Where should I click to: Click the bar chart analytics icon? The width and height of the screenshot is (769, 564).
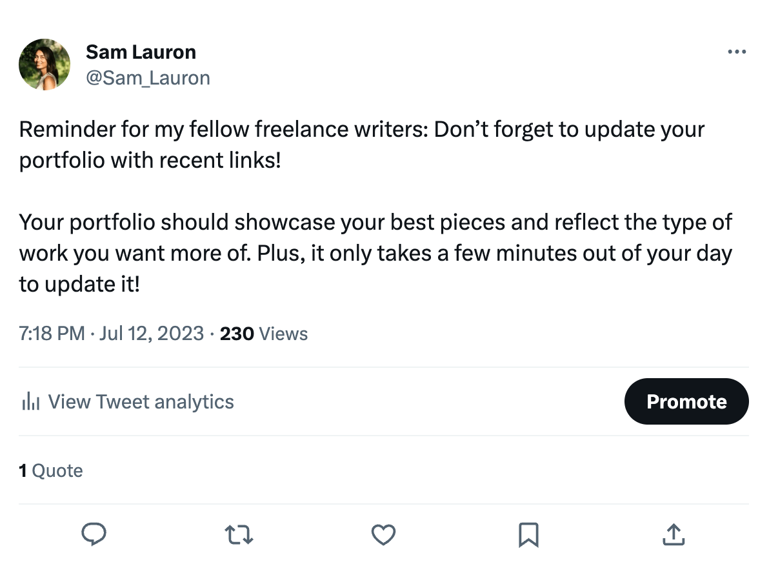coord(31,401)
